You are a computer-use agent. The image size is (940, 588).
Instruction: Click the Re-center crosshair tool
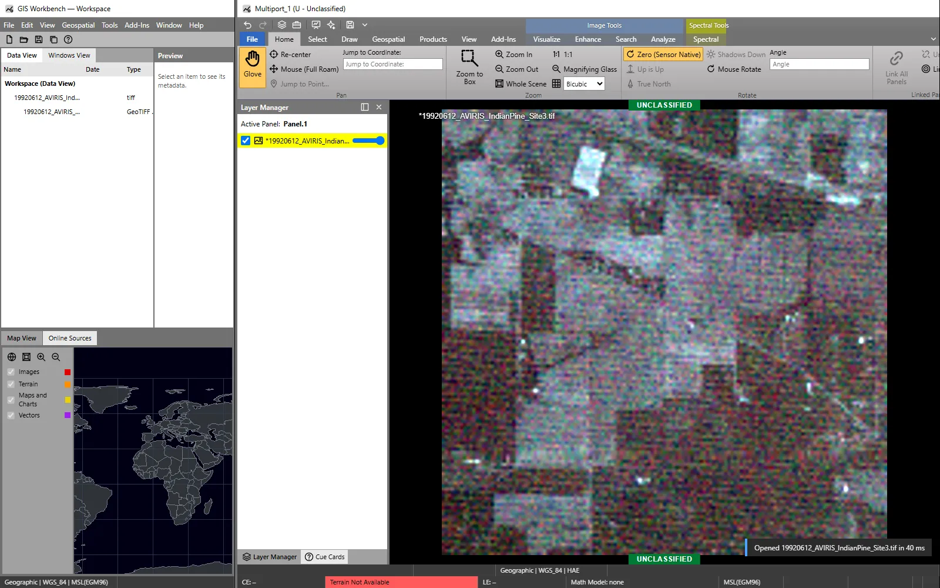click(x=290, y=54)
